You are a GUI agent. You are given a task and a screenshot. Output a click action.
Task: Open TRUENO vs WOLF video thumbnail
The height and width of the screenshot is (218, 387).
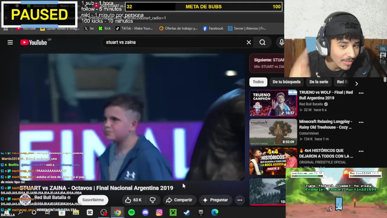point(273,103)
